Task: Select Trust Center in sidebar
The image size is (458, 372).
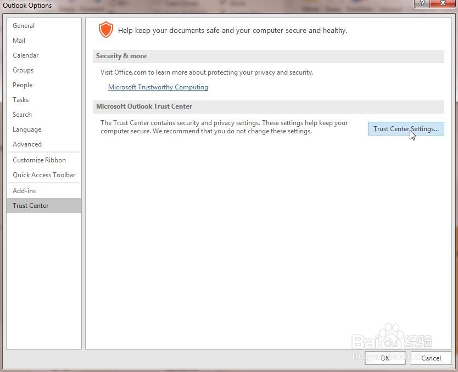Action: click(44, 206)
